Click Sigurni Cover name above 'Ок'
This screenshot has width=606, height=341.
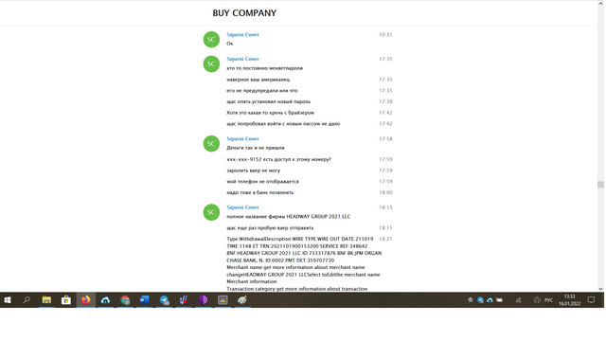click(242, 34)
